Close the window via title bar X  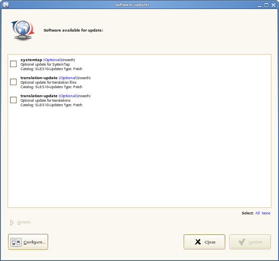273,5
